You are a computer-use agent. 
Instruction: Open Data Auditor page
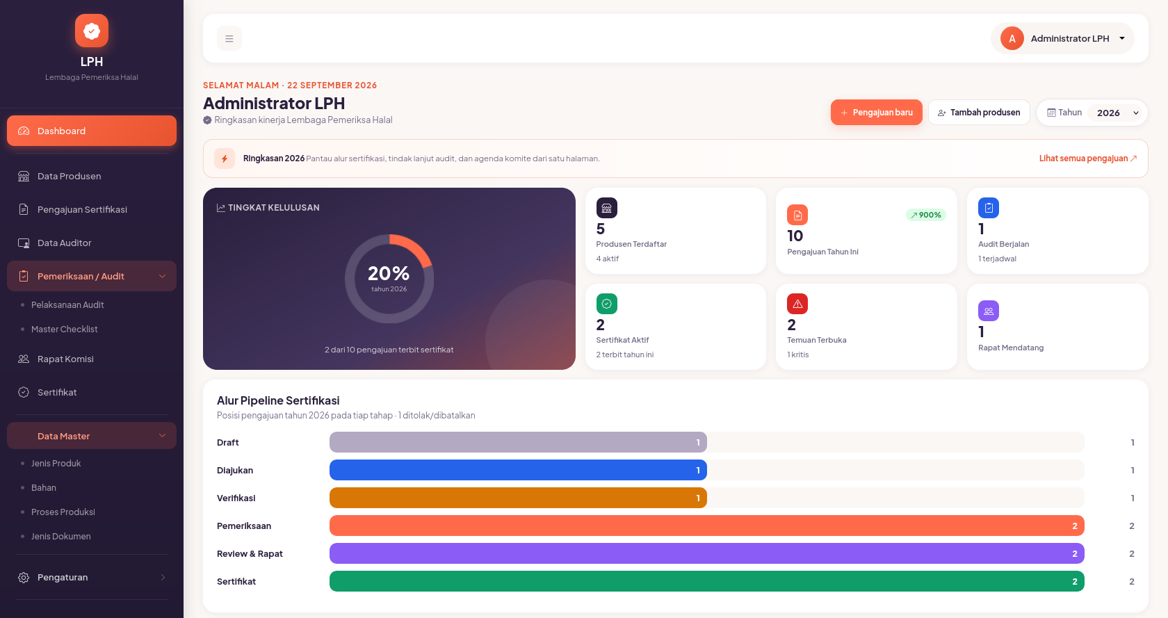92,243
